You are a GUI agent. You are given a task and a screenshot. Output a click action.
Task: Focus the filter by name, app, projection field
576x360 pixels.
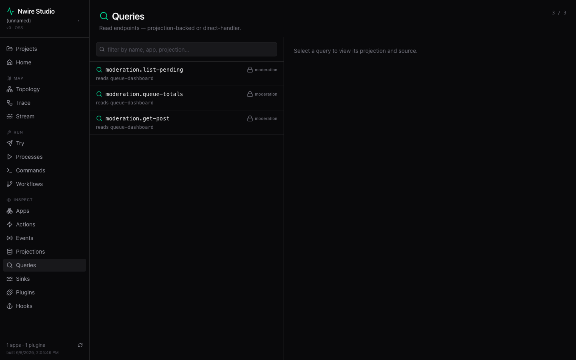pos(186,49)
